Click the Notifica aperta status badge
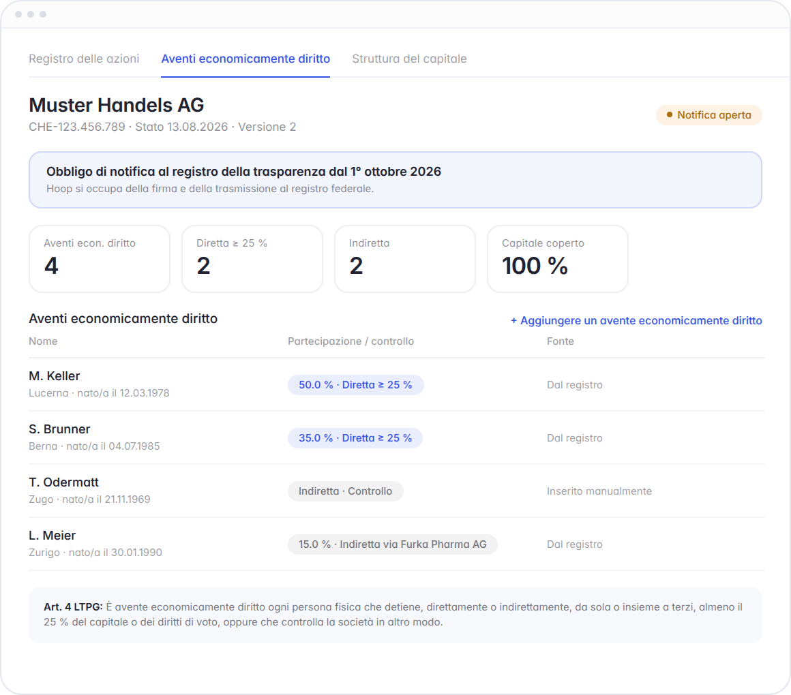The width and height of the screenshot is (791, 695). point(708,115)
